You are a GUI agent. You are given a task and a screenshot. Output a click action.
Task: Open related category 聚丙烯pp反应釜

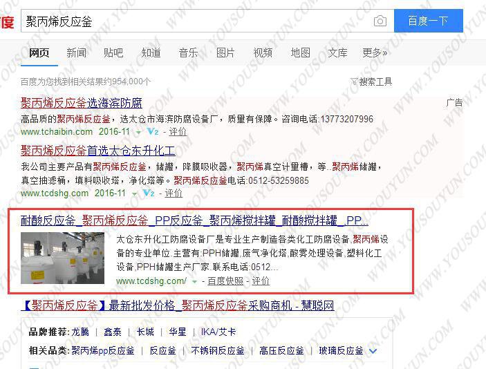point(103,351)
